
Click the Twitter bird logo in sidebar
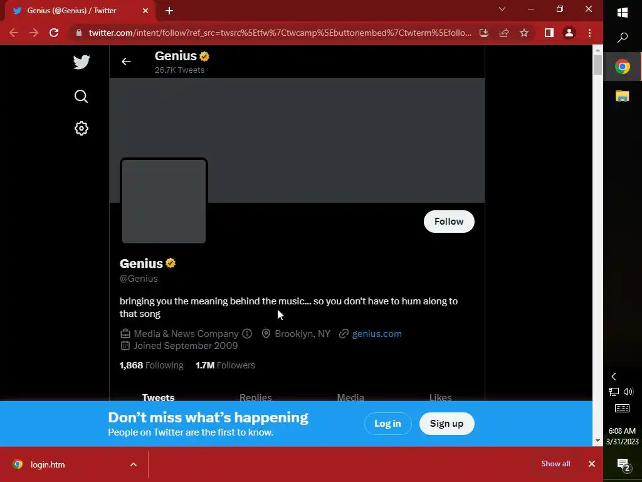(82, 62)
